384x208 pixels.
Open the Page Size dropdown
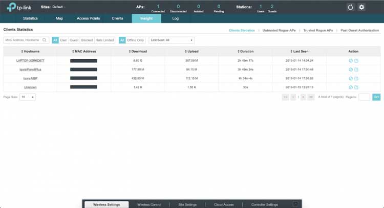[x=26, y=97]
